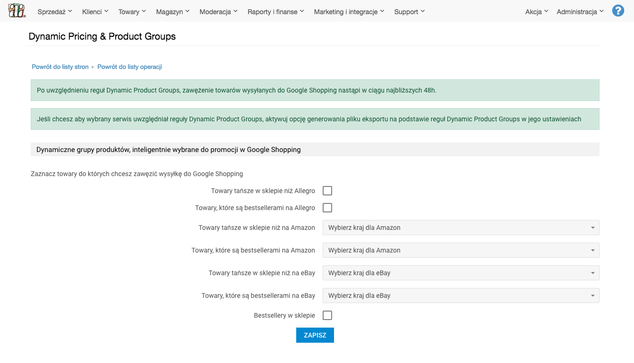634x363 pixels.
Task: Open the help question mark icon
Action: coord(618,11)
